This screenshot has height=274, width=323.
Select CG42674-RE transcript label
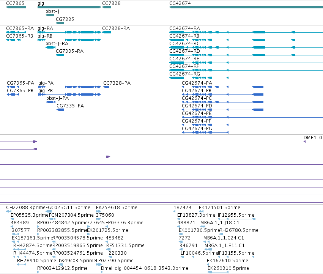[x=184, y=59]
